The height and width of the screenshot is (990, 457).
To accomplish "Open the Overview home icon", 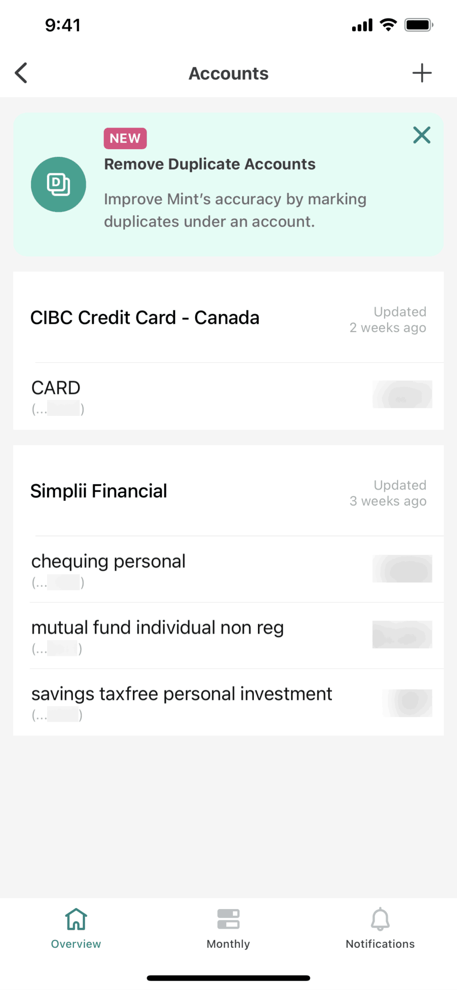I will 76,919.
